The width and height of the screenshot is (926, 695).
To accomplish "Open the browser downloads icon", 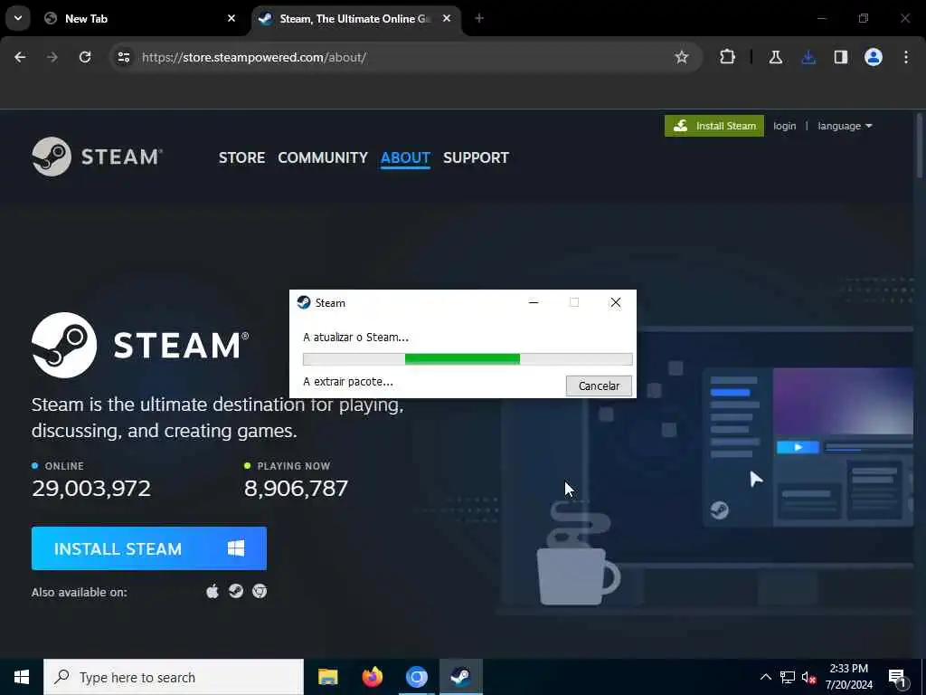I will 808,57.
